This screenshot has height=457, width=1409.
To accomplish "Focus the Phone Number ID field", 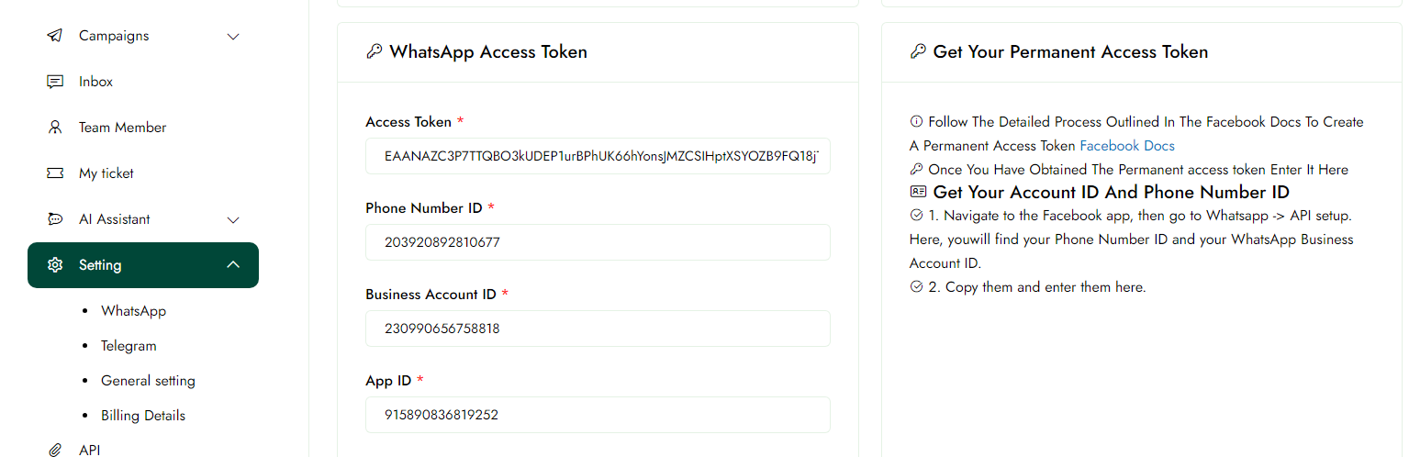I will coord(598,242).
